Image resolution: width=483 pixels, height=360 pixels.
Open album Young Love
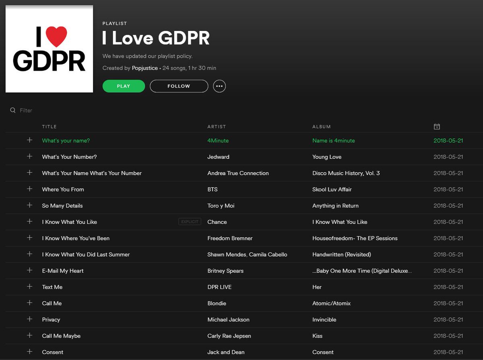click(x=327, y=157)
